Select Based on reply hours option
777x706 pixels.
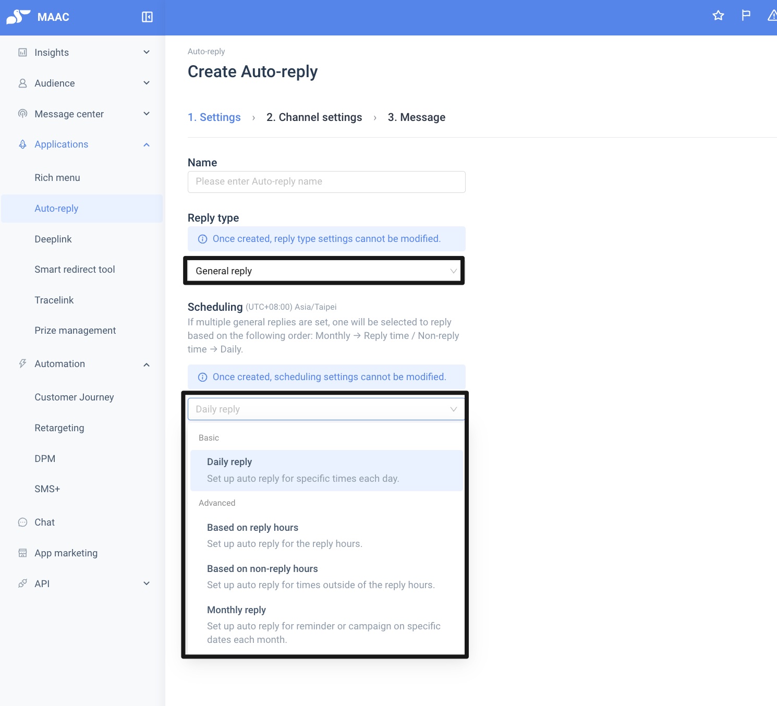[326, 535]
